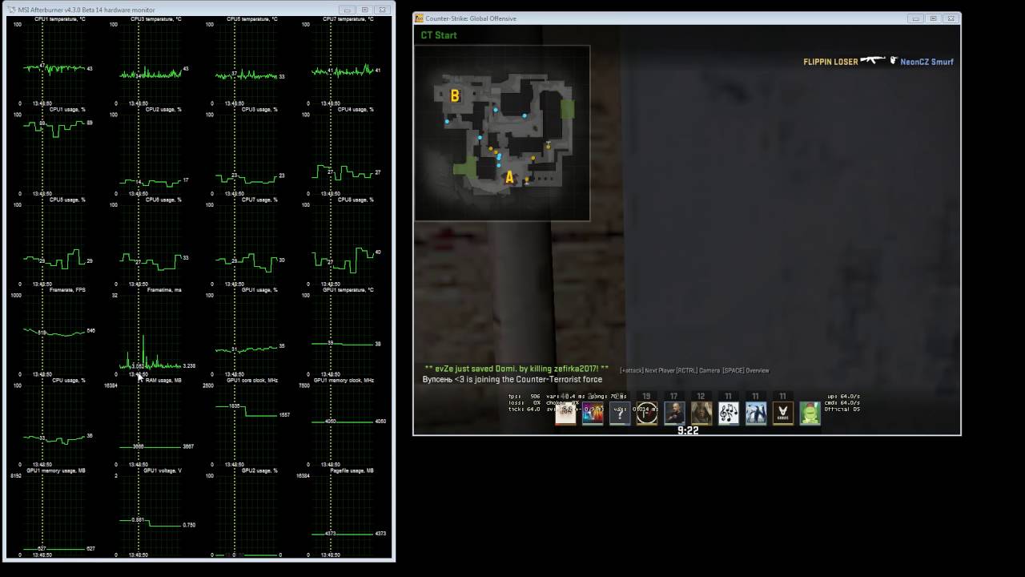1025x577 pixels.
Task: Click 'FLIPPIN LOSER' name in kill feed
Action: pos(830,62)
